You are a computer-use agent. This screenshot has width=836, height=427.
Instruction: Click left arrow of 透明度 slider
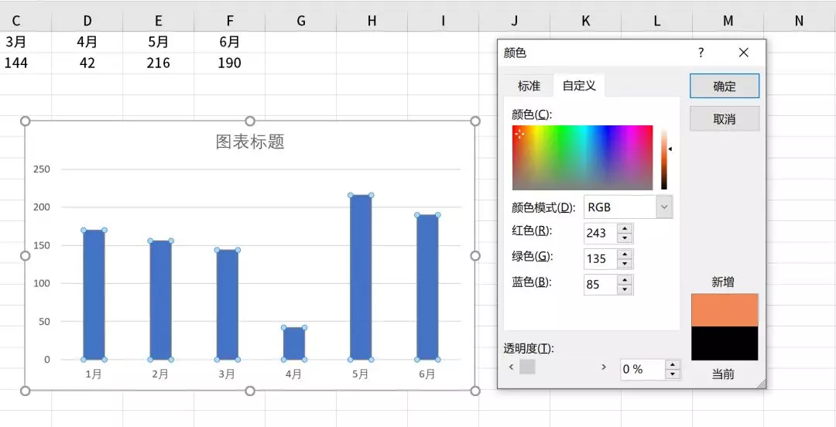pyautogui.click(x=512, y=367)
